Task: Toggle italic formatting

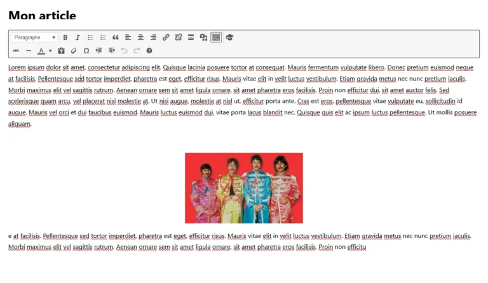Action: 78,37
